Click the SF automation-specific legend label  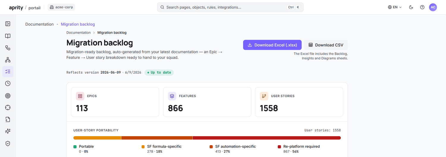click(235, 146)
